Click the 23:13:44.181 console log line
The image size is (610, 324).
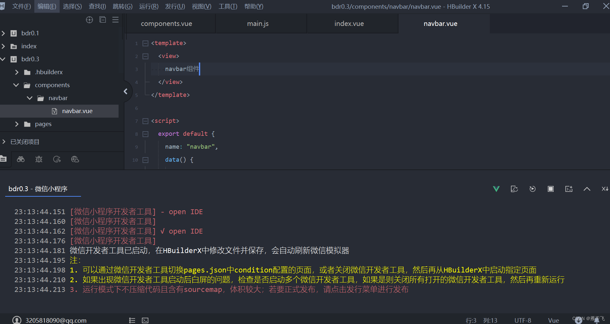[x=182, y=250]
